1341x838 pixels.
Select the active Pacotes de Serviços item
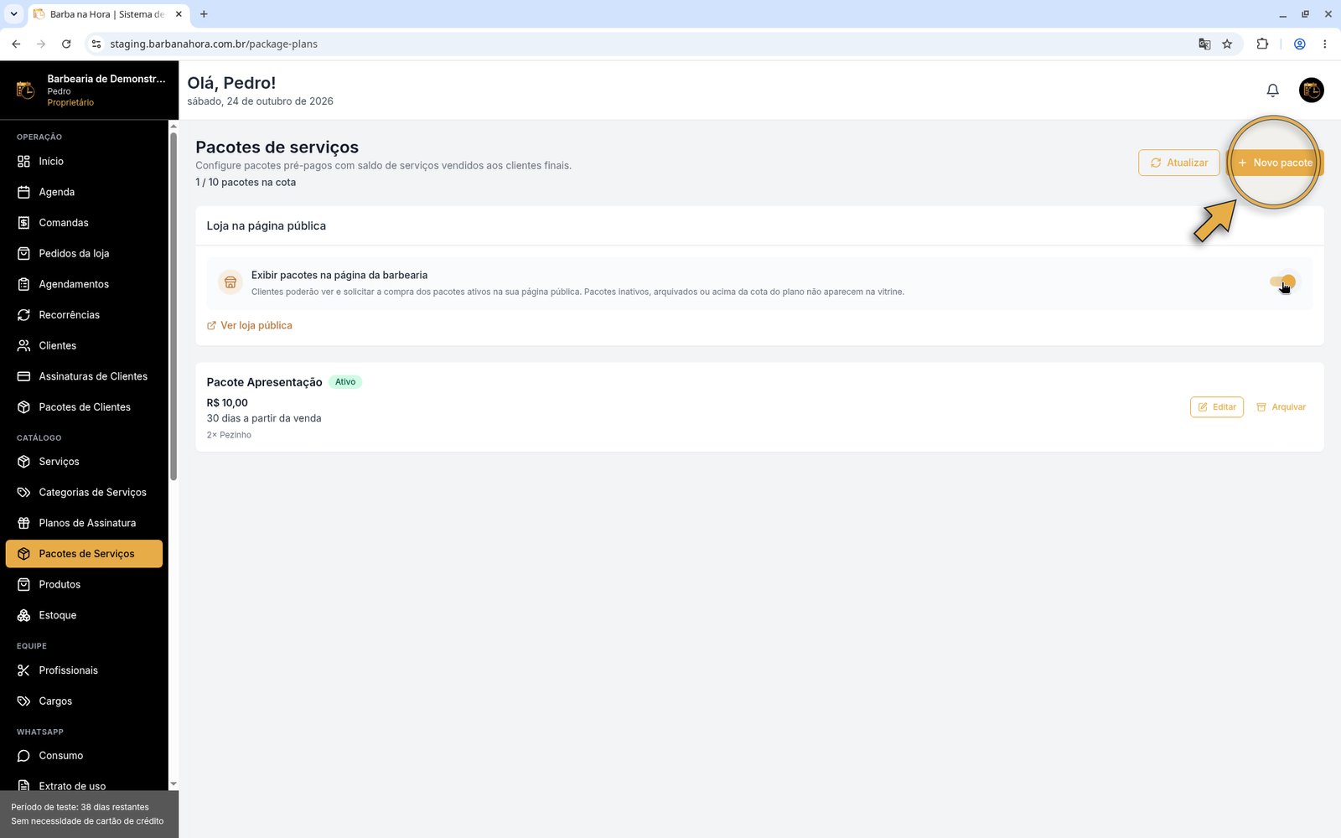(84, 554)
